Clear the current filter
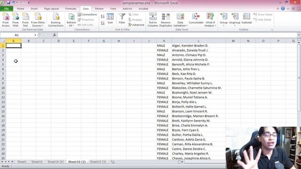The width and height of the screenshot is (301, 169). click(x=134, y=15)
